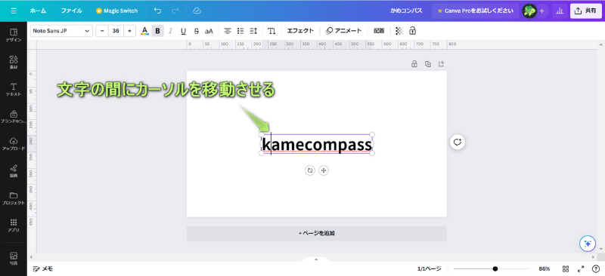This screenshot has width=605, height=276.
Task: Toggle underline formatting
Action: click(183, 31)
